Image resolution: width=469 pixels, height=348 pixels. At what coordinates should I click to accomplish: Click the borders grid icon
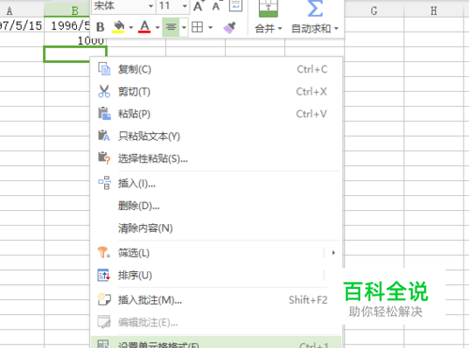point(197,27)
